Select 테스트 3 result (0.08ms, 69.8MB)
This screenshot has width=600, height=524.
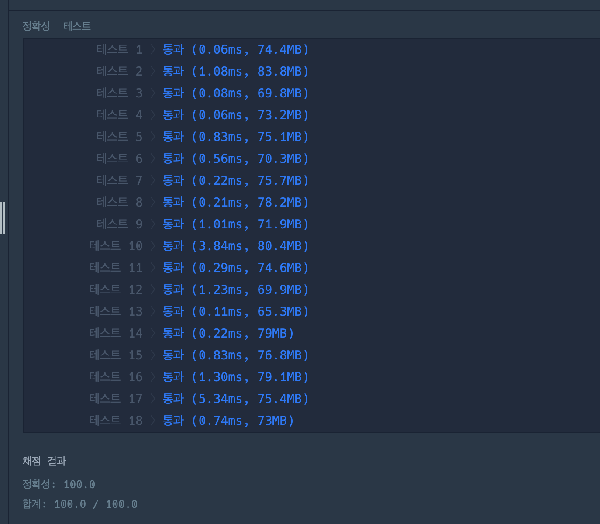pyautogui.click(x=236, y=93)
